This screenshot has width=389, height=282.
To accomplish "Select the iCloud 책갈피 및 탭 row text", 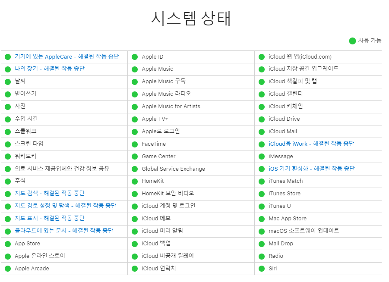I will click(x=293, y=81).
